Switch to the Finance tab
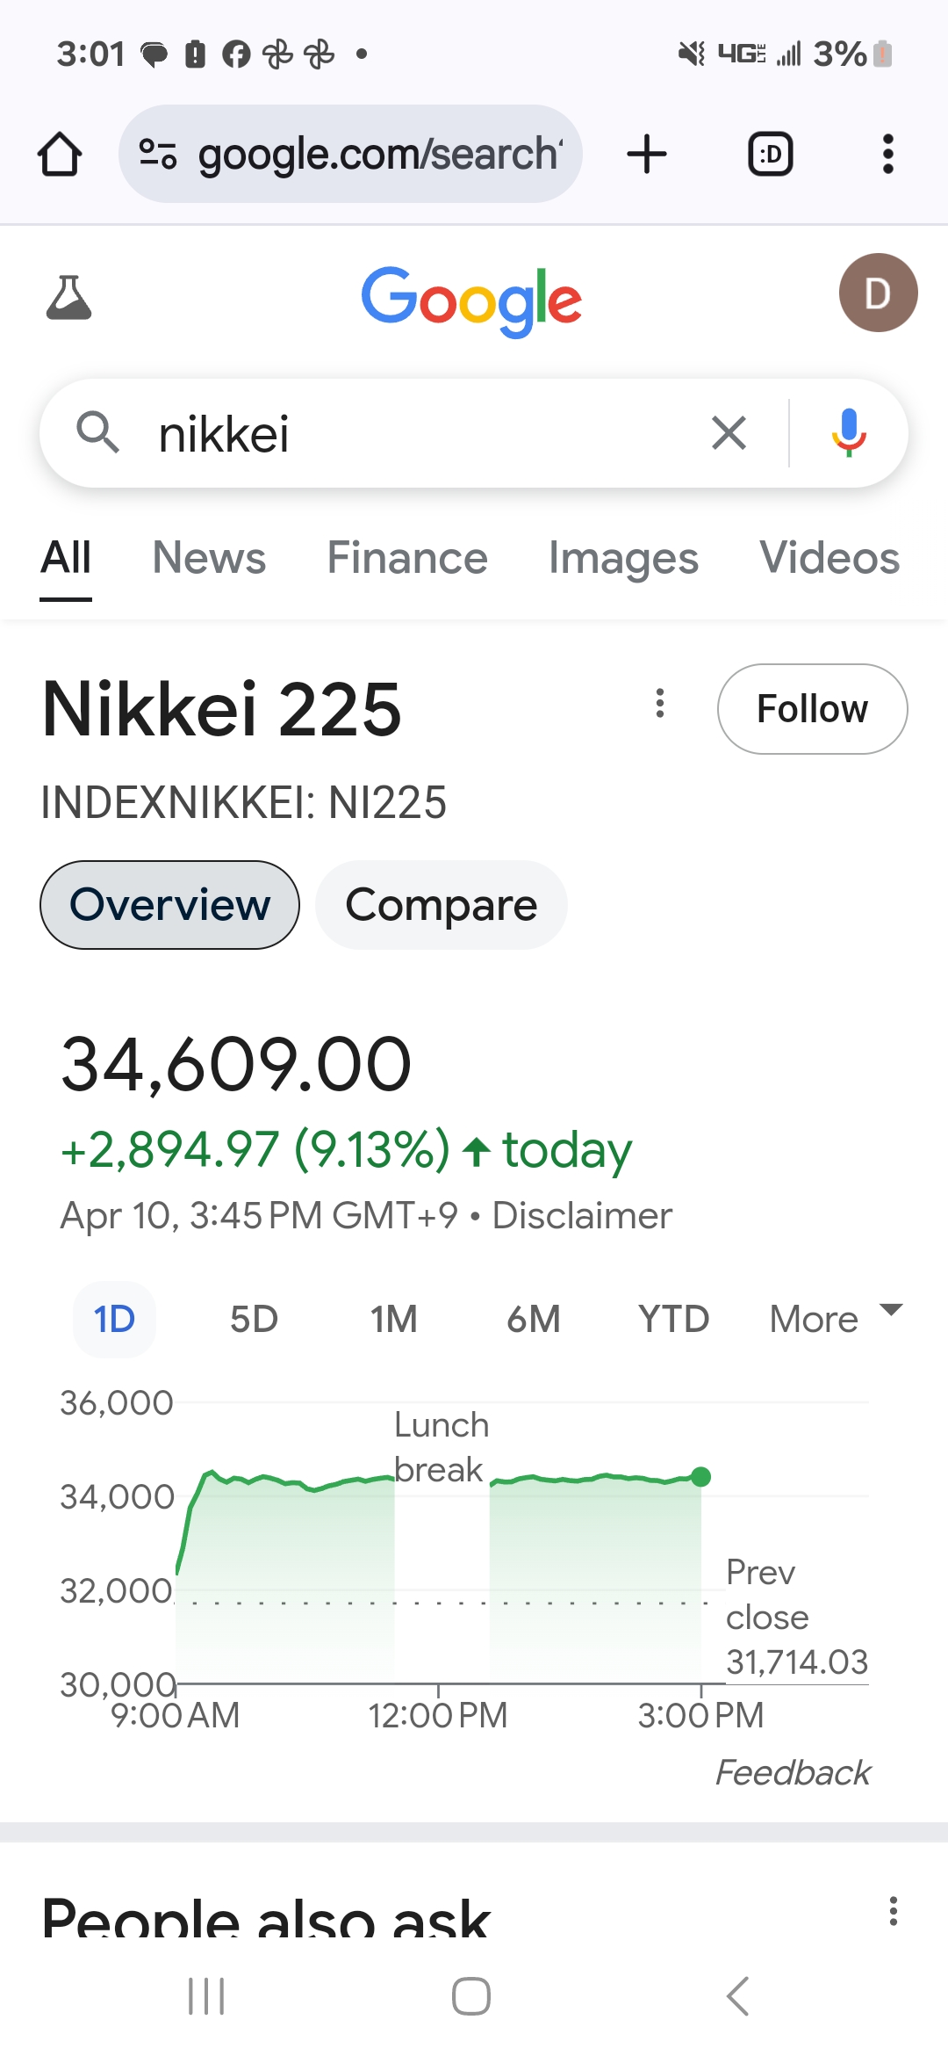The height and width of the screenshot is (2056, 948). 407,558
